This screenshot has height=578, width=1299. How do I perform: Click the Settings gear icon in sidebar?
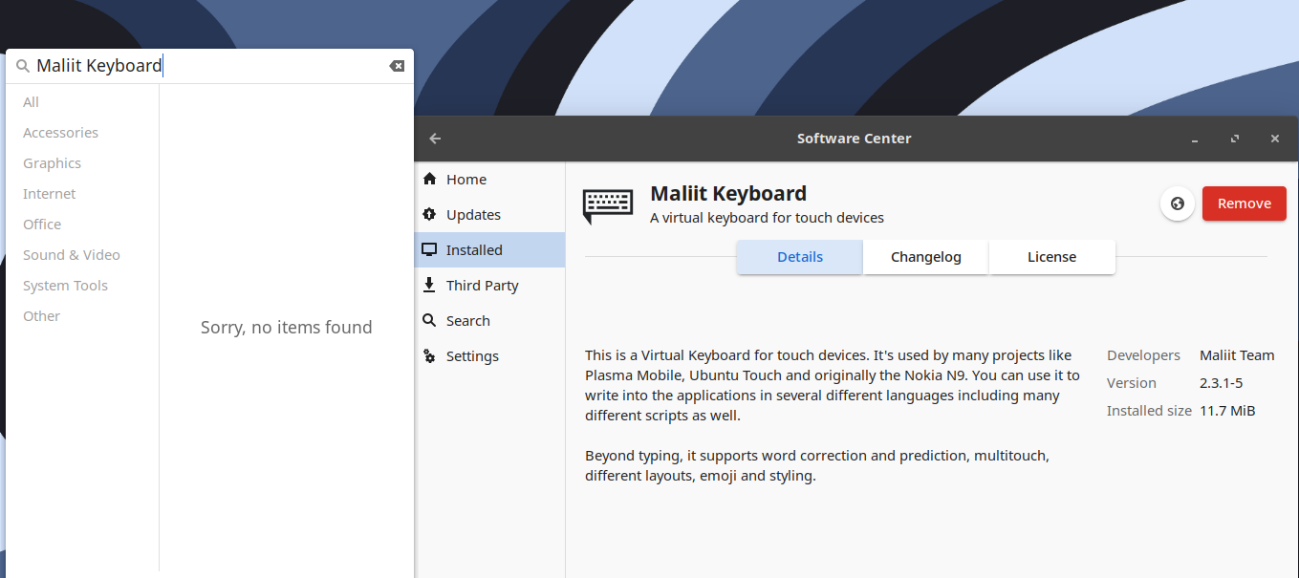coord(429,355)
